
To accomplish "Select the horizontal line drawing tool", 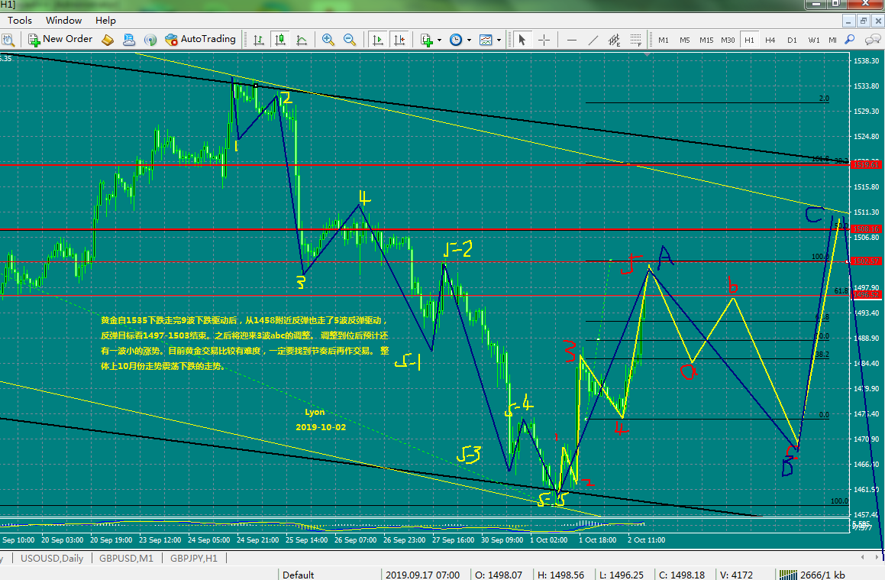I will coord(572,40).
